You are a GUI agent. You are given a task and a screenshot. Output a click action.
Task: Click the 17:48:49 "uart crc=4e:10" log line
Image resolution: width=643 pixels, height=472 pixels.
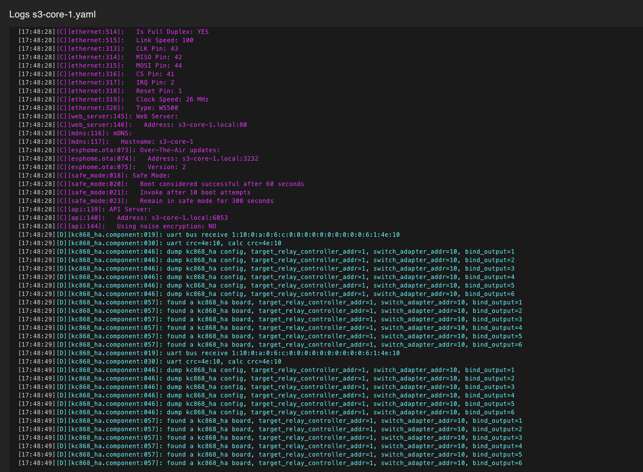pyautogui.click(x=224, y=362)
